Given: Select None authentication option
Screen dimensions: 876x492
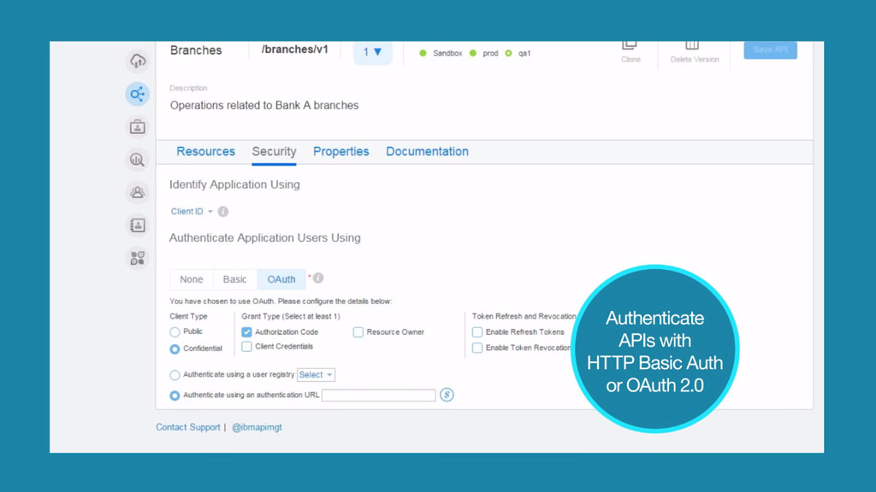Looking at the screenshot, I should 191,279.
